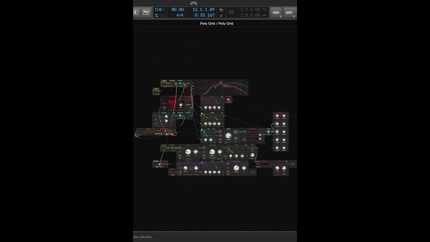Click the Attenuate module knob
This screenshot has width=430, height=242.
point(180,116)
